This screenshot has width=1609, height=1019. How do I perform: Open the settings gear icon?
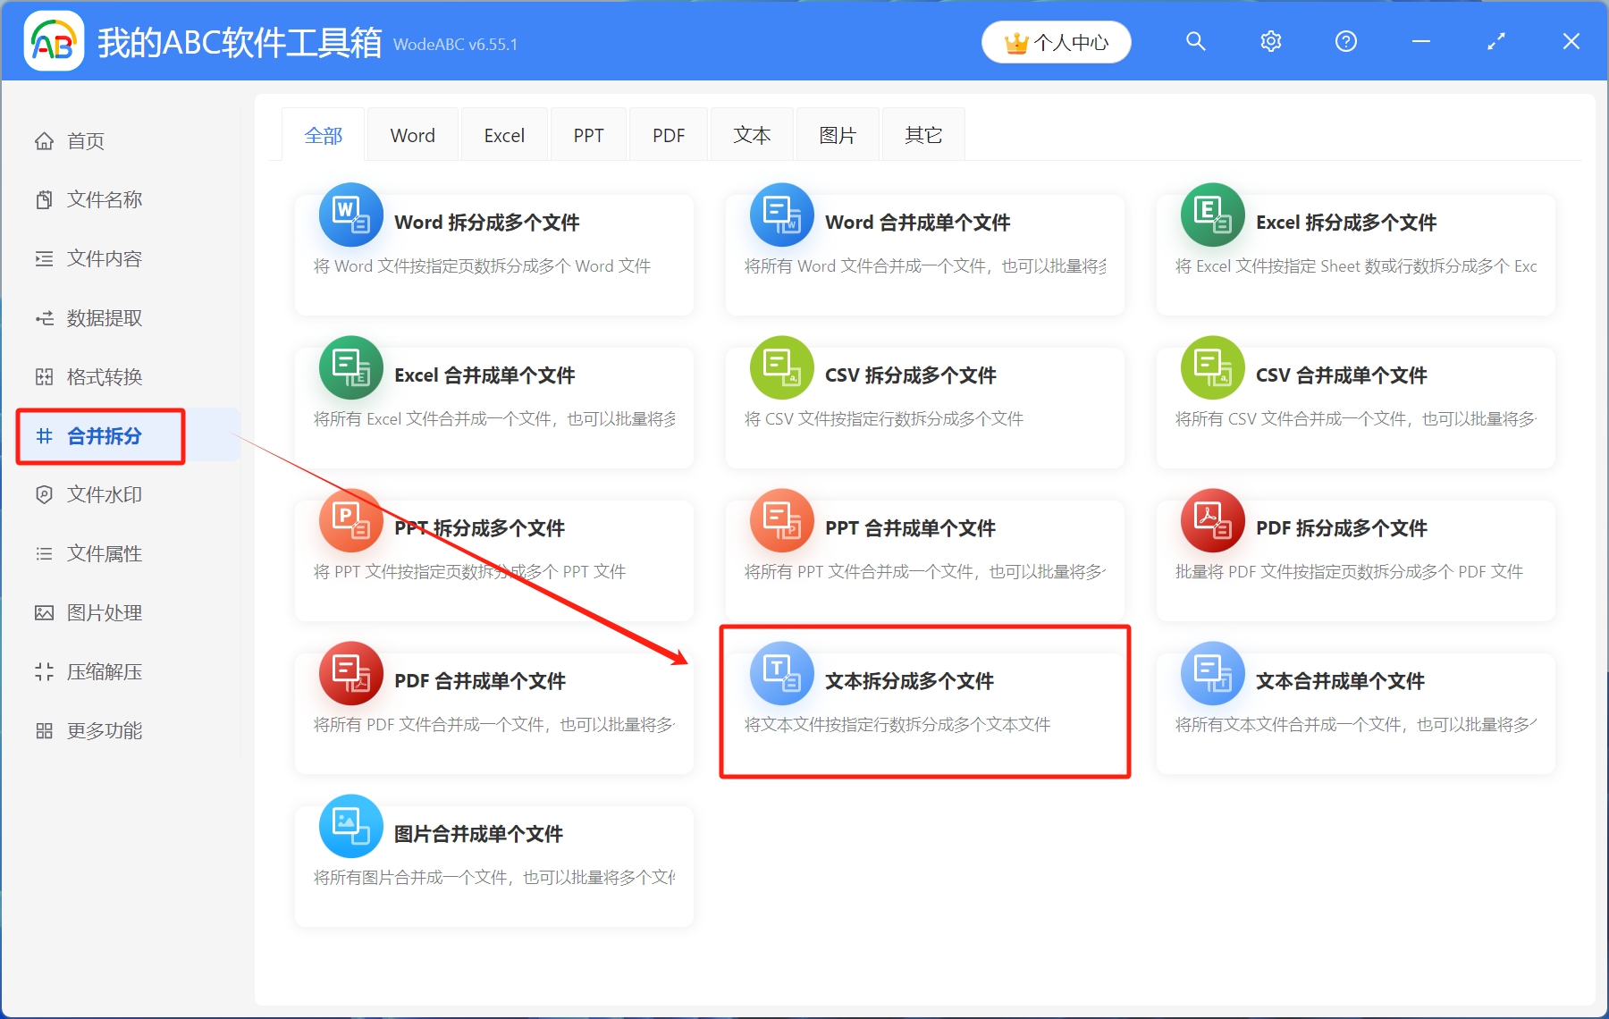(1270, 41)
